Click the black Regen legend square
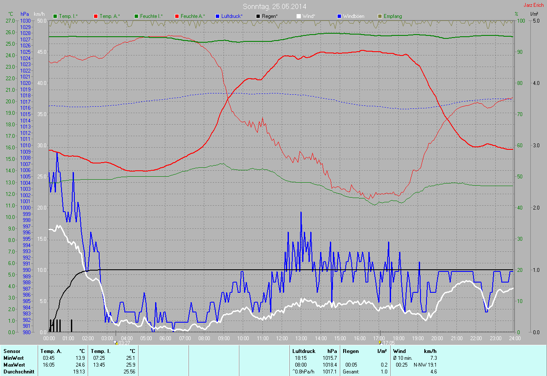Screen dimensions: 547x376 point(258,16)
